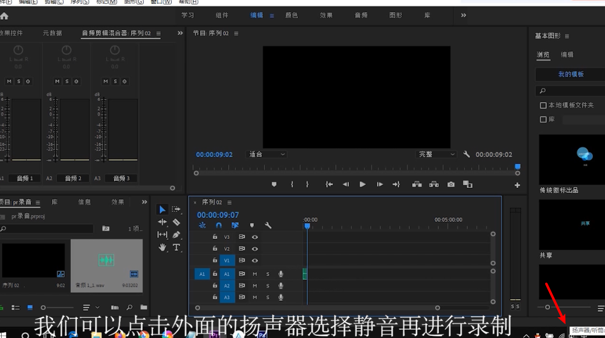Mute track A2 with its M button

(x=254, y=285)
